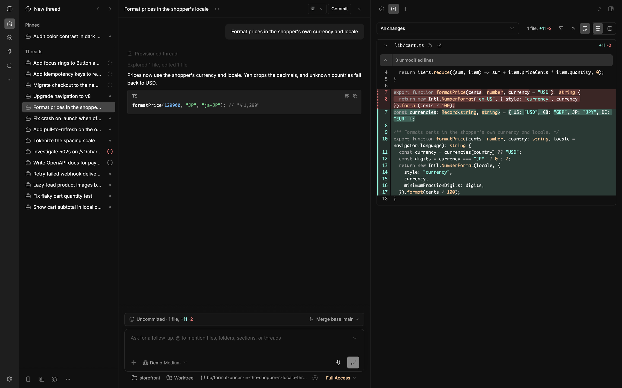
Task: Open the Demo Medium model dropdown
Action: [165, 363]
